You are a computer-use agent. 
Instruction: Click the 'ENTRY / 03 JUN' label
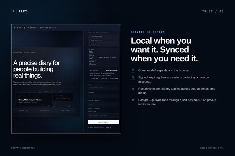(24, 96)
